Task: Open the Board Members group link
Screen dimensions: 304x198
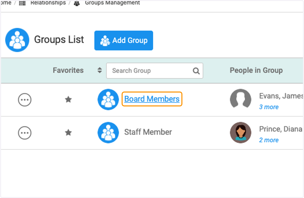Action: tap(152, 99)
